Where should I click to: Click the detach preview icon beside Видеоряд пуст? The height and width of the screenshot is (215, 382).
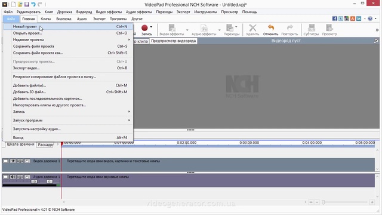pyautogui.click(x=376, y=41)
